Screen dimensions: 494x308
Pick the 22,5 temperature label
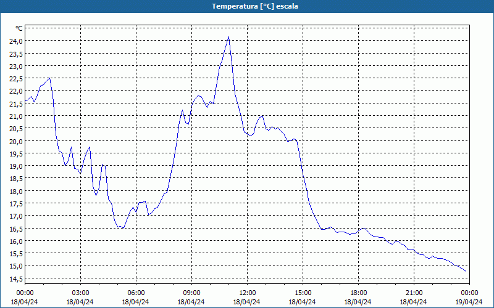tap(17, 78)
